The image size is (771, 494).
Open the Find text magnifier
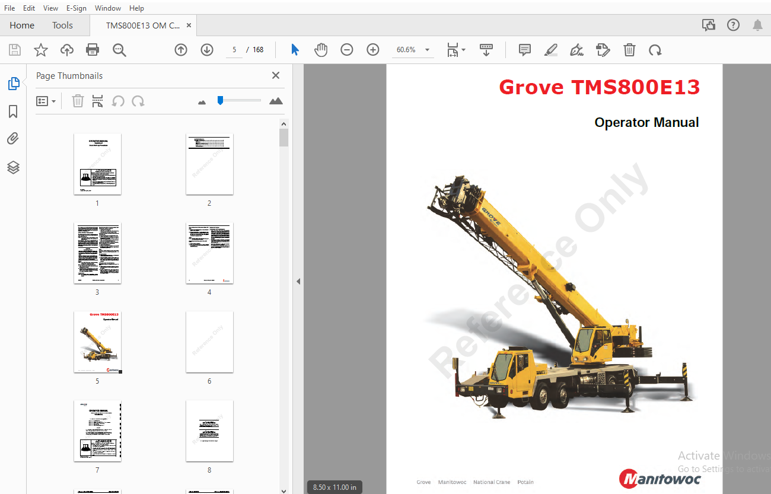(119, 50)
